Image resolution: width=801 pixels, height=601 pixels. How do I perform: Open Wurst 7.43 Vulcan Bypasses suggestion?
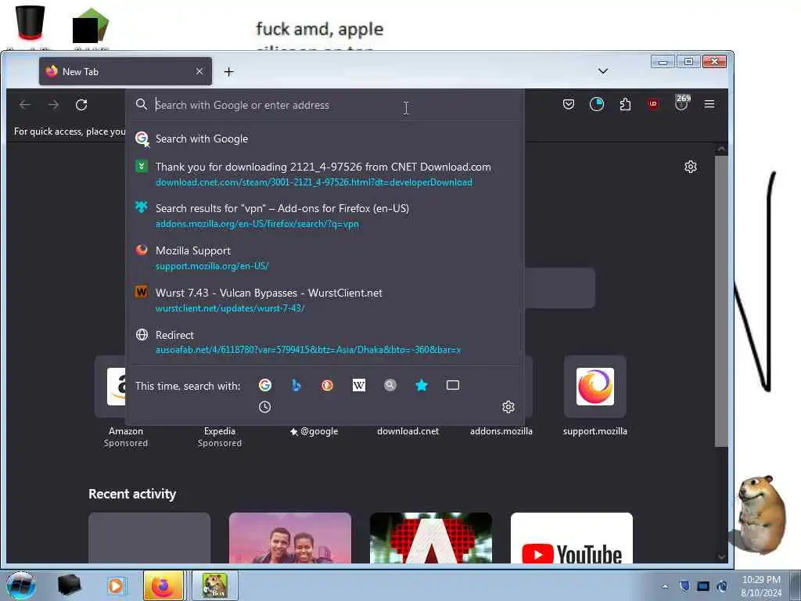tap(325, 300)
